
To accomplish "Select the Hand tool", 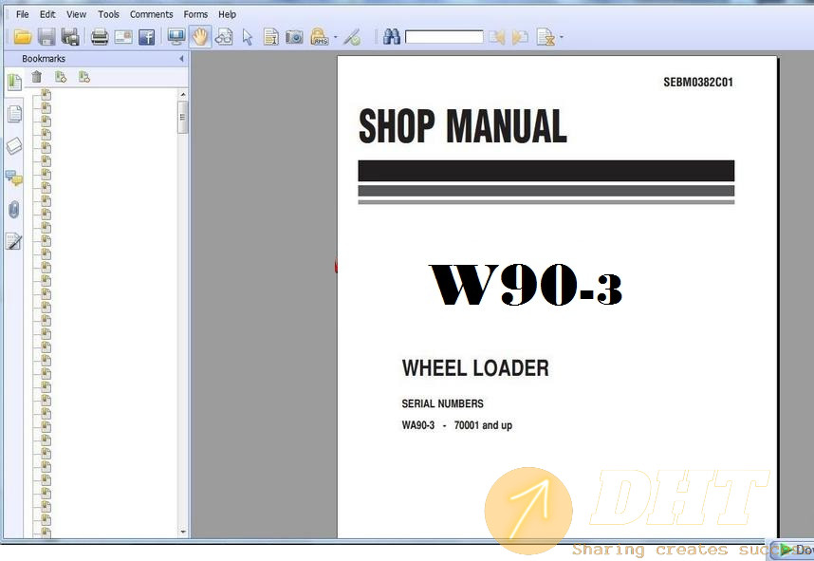I will point(200,37).
